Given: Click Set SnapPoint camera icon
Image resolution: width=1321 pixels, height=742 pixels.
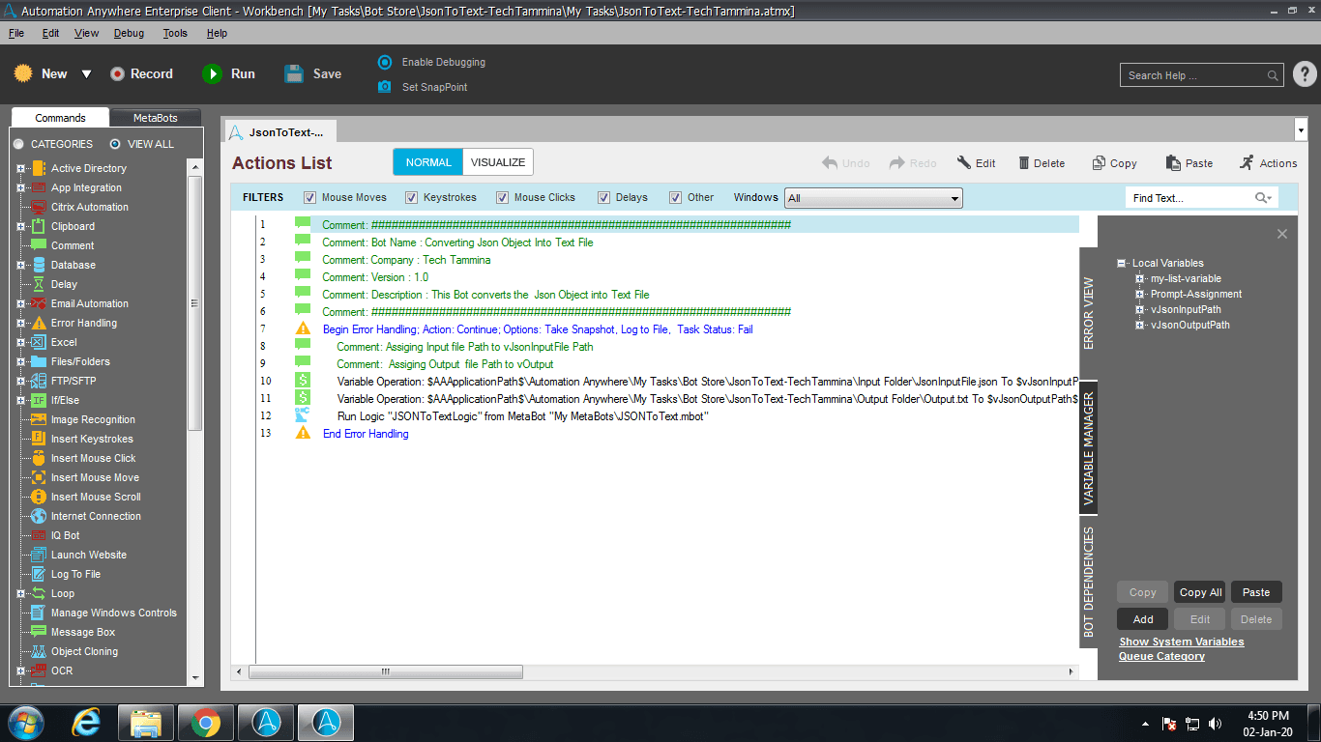Looking at the screenshot, I should coord(384,87).
